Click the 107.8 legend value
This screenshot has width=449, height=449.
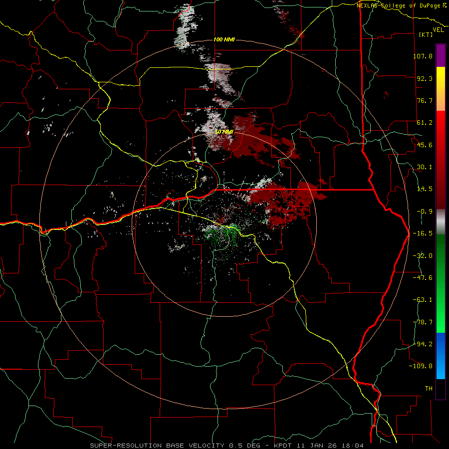tap(423, 56)
